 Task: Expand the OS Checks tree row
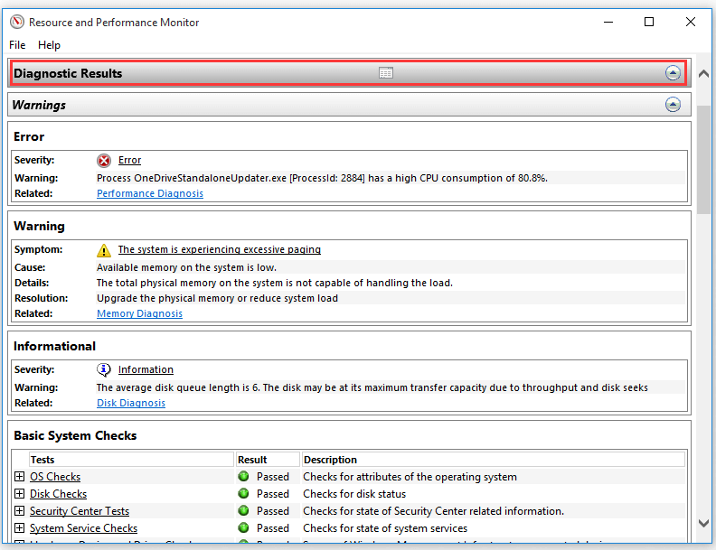[x=19, y=477]
